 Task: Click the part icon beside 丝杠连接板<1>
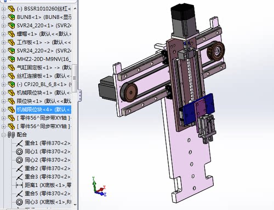click(x=12, y=76)
